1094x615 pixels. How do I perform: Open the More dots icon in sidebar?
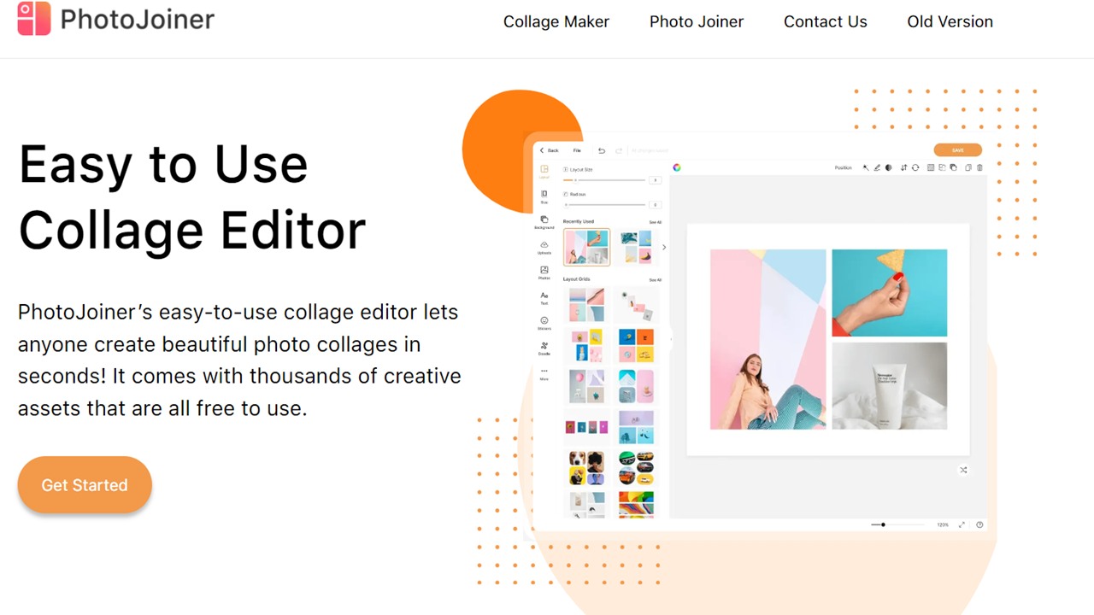pos(544,371)
